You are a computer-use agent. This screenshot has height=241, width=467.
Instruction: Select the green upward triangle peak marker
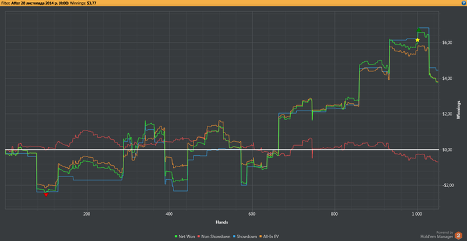419,30
